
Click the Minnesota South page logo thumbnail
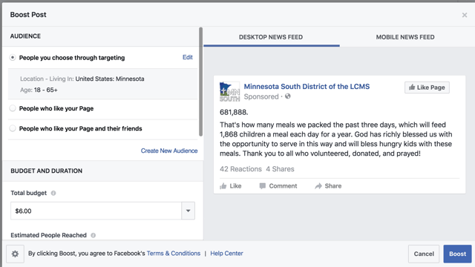point(229,92)
